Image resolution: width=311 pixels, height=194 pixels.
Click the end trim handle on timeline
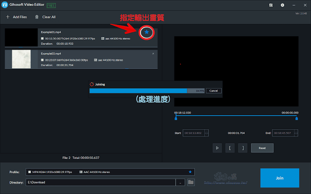296,118
